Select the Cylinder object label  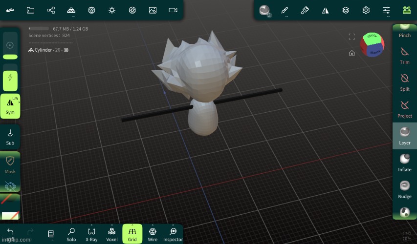click(x=43, y=50)
